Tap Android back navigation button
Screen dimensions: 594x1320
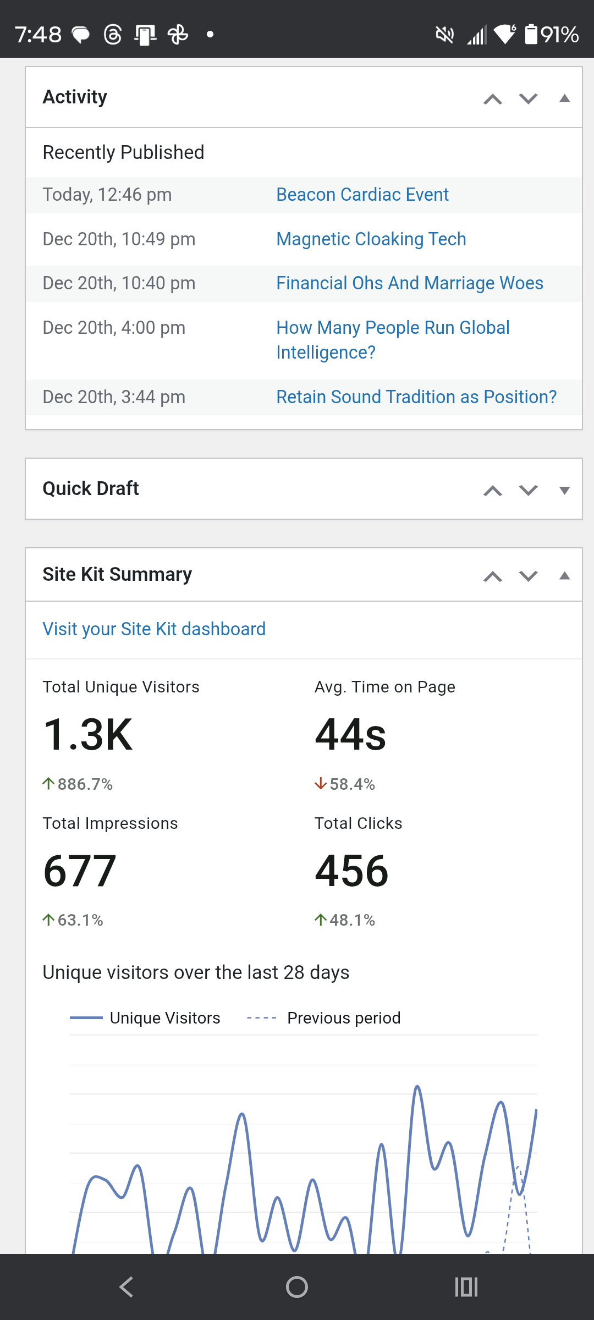coord(127,1287)
